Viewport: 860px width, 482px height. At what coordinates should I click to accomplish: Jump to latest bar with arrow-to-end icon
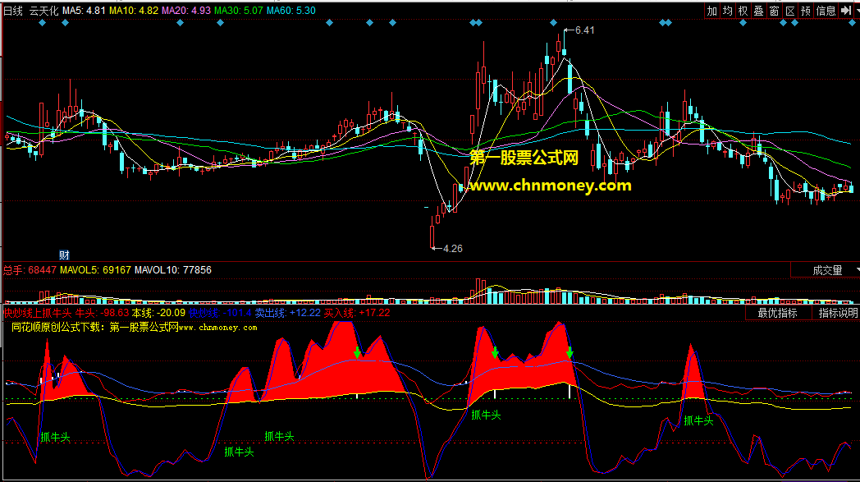pyautogui.click(x=846, y=11)
